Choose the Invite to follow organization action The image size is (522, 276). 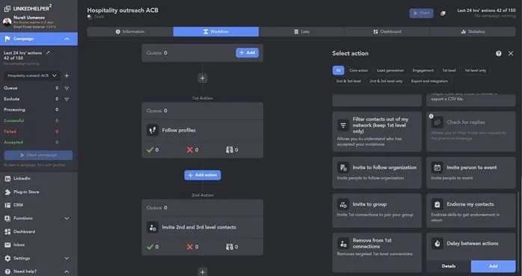click(x=377, y=173)
